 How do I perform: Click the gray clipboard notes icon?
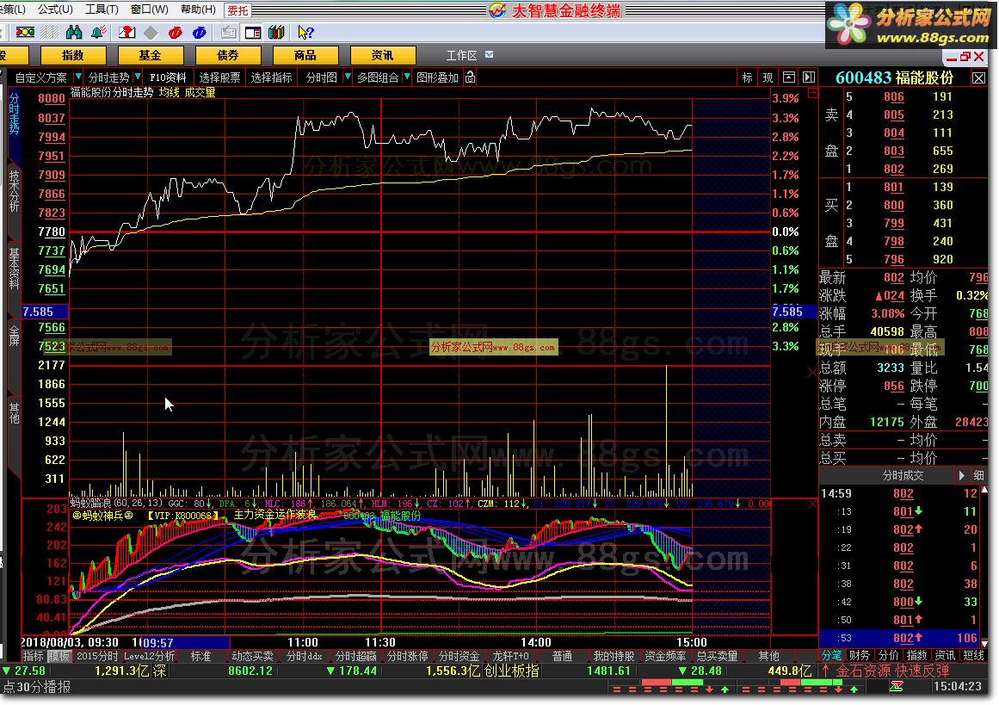click(x=228, y=33)
